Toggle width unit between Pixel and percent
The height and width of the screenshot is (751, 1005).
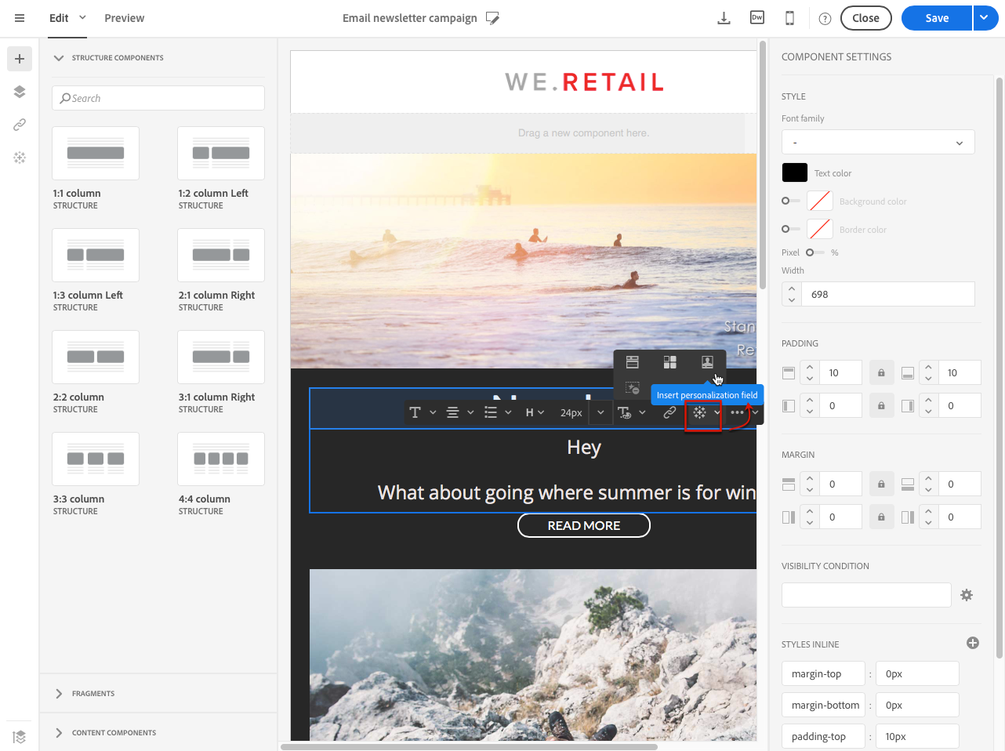(x=815, y=252)
